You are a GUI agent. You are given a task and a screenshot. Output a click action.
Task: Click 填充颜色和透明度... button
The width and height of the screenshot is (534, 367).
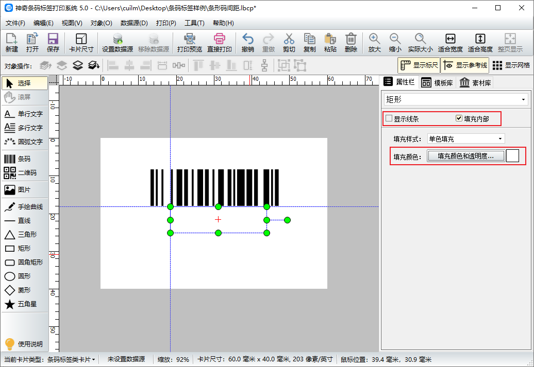pos(465,156)
